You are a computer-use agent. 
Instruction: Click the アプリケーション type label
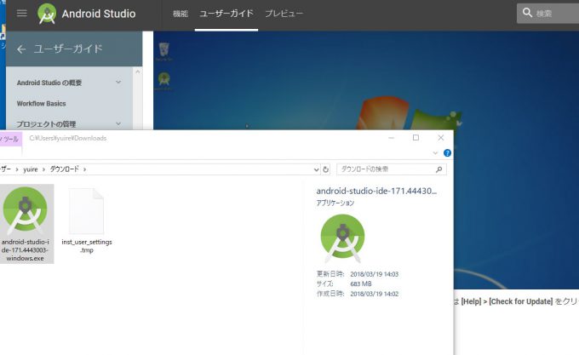(x=335, y=203)
